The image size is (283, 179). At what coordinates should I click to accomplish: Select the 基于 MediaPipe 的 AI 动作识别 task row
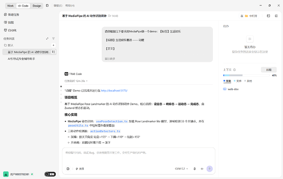[x=30, y=52]
